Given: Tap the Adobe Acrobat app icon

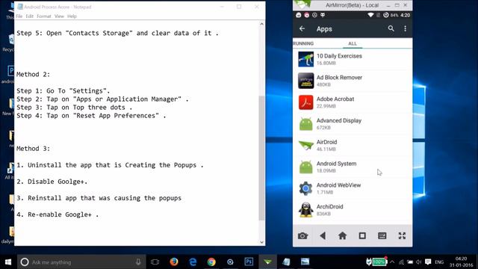Looking at the screenshot, I should coord(305,102).
